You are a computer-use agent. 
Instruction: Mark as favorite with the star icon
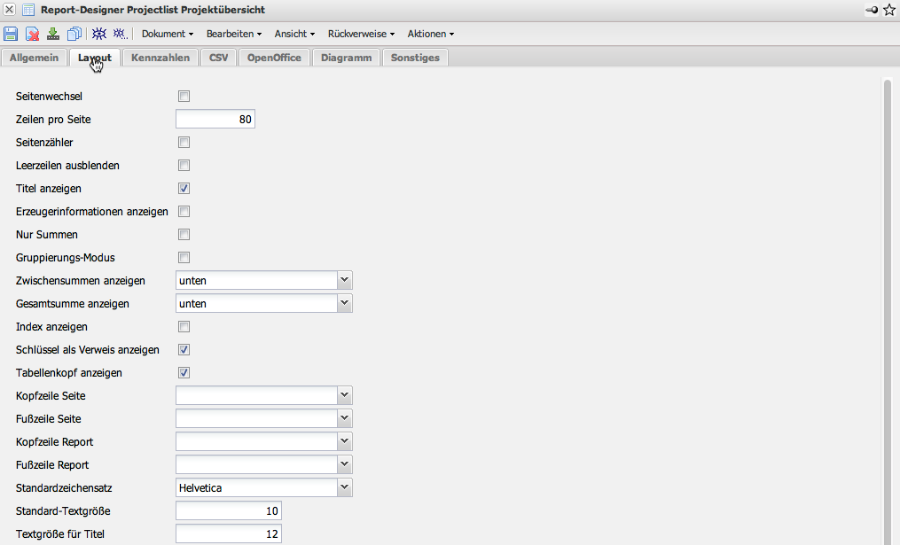[889, 10]
